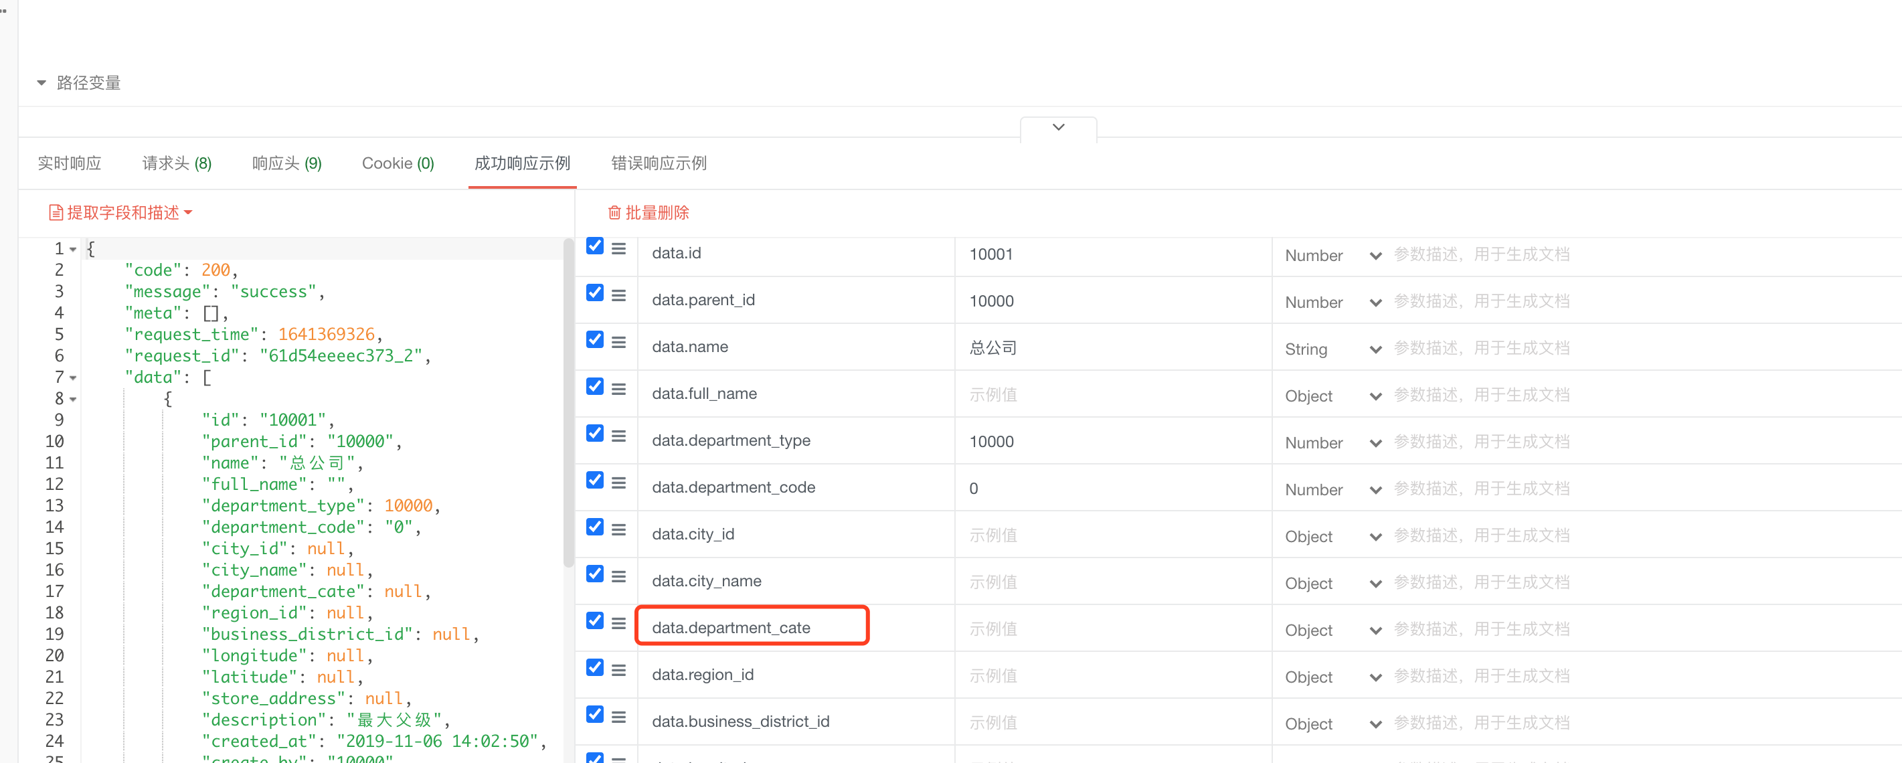Click description field for data.name row

coord(1645,348)
